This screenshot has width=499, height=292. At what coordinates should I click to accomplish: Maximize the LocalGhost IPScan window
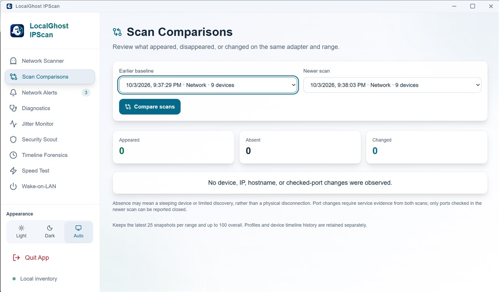(473, 6)
